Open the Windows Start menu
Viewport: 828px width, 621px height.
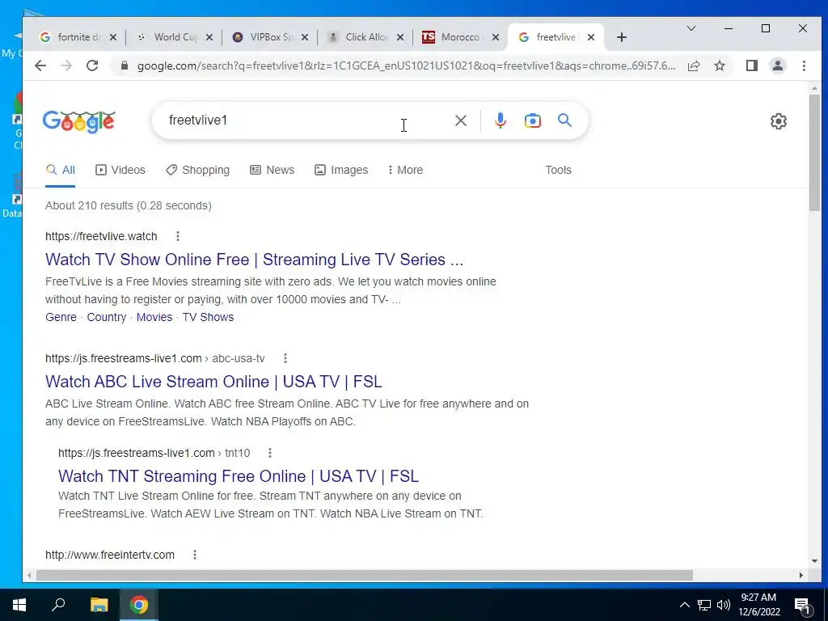(x=19, y=605)
